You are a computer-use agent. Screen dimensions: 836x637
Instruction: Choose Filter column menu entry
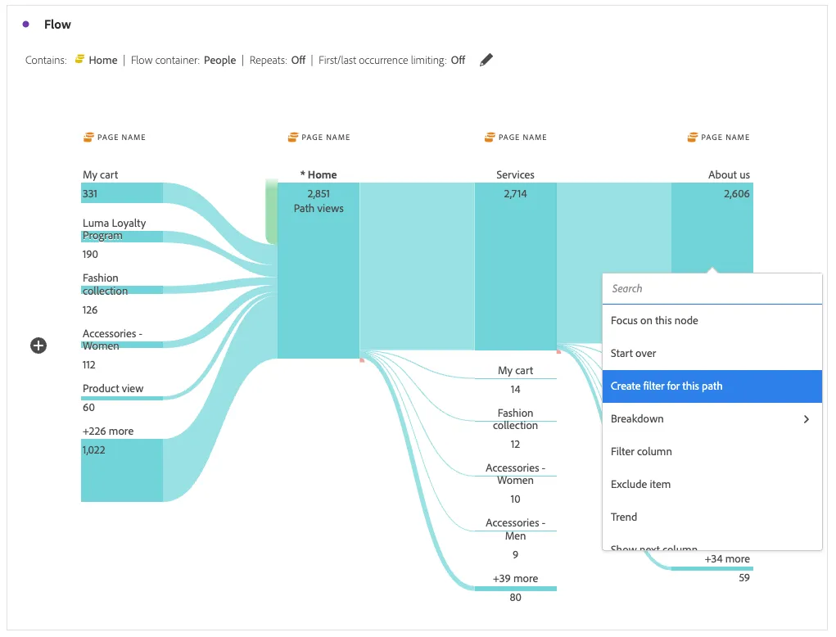coord(712,451)
